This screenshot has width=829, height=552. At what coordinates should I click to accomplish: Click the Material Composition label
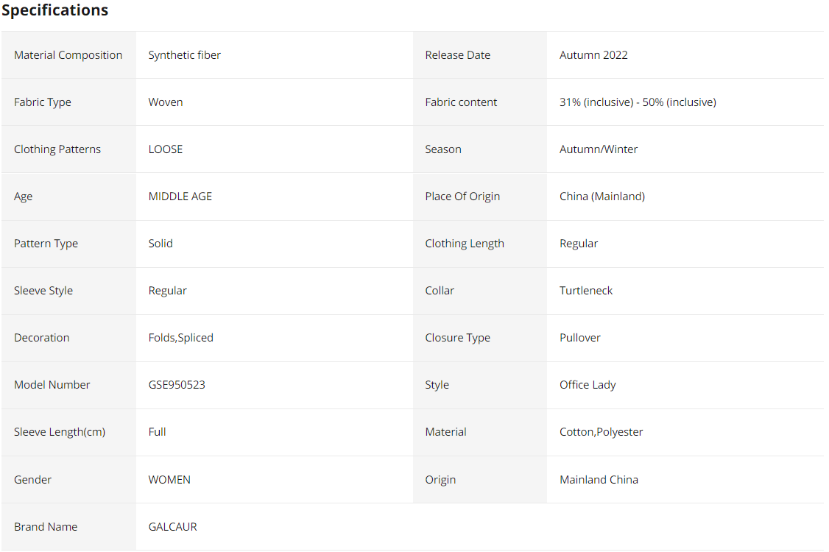click(x=68, y=55)
